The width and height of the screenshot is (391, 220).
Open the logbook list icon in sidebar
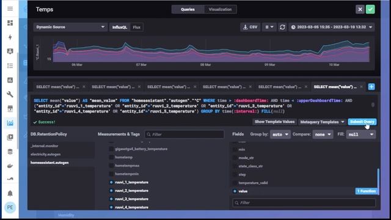coord(10,66)
